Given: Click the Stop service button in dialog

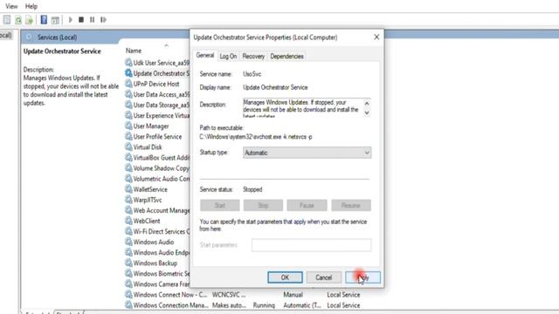Looking at the screenshot, I should coord(263,206).
